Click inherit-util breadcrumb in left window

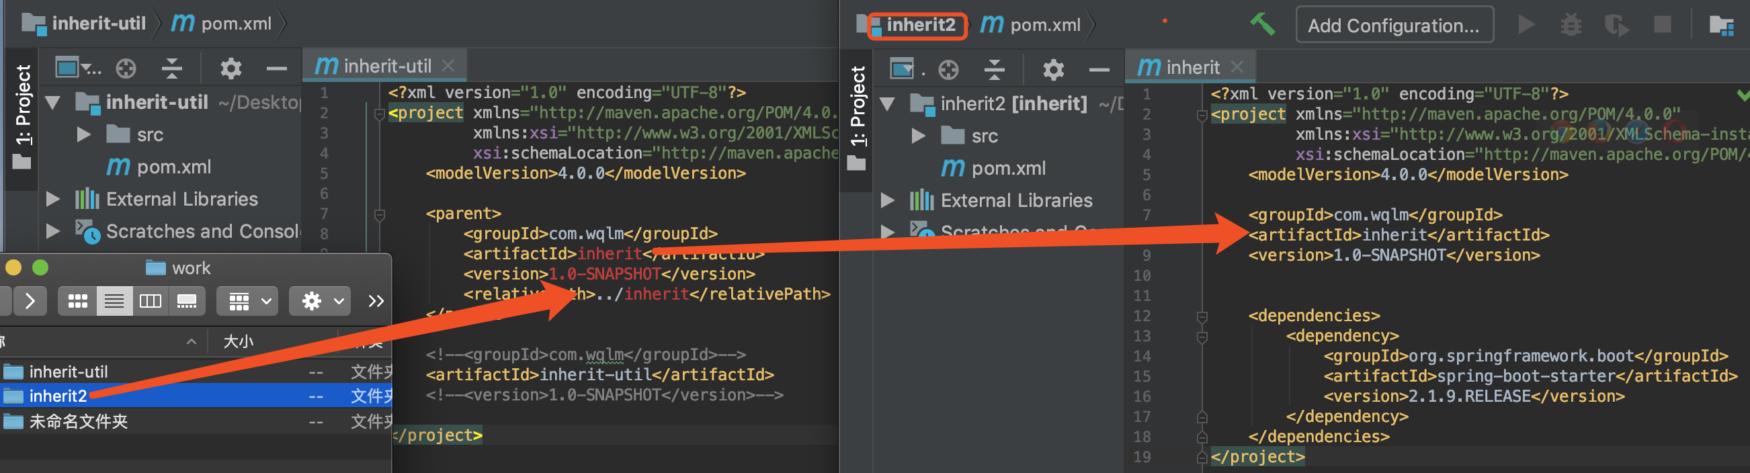(85, 24)
